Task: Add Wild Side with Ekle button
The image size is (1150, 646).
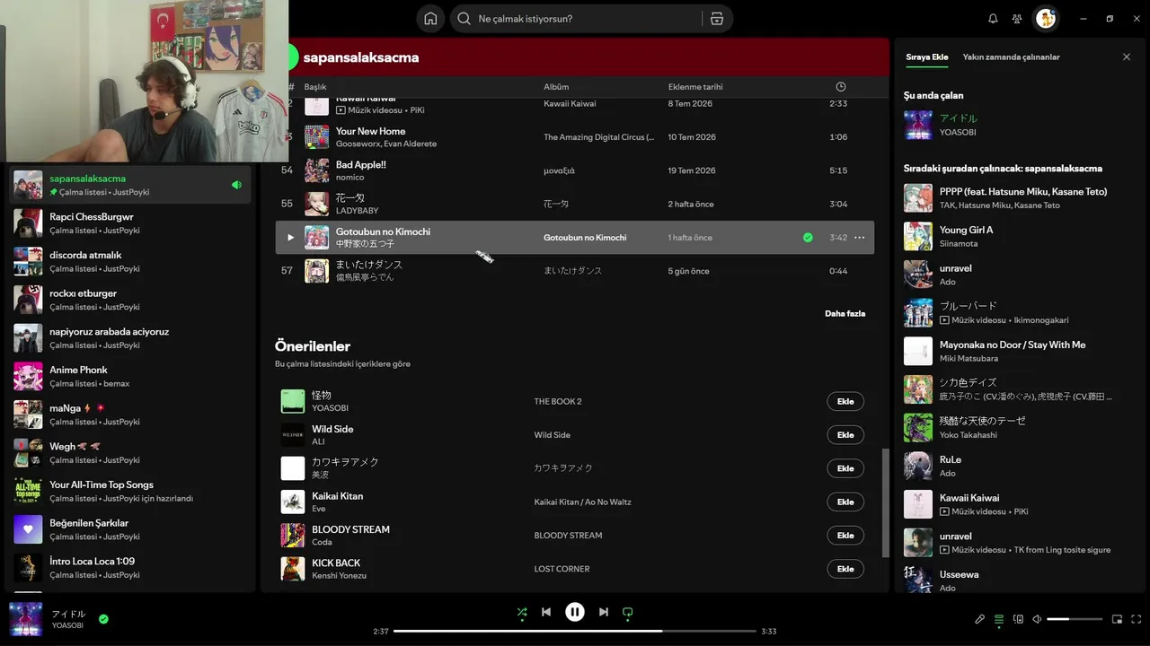Action: pos(845,435)
